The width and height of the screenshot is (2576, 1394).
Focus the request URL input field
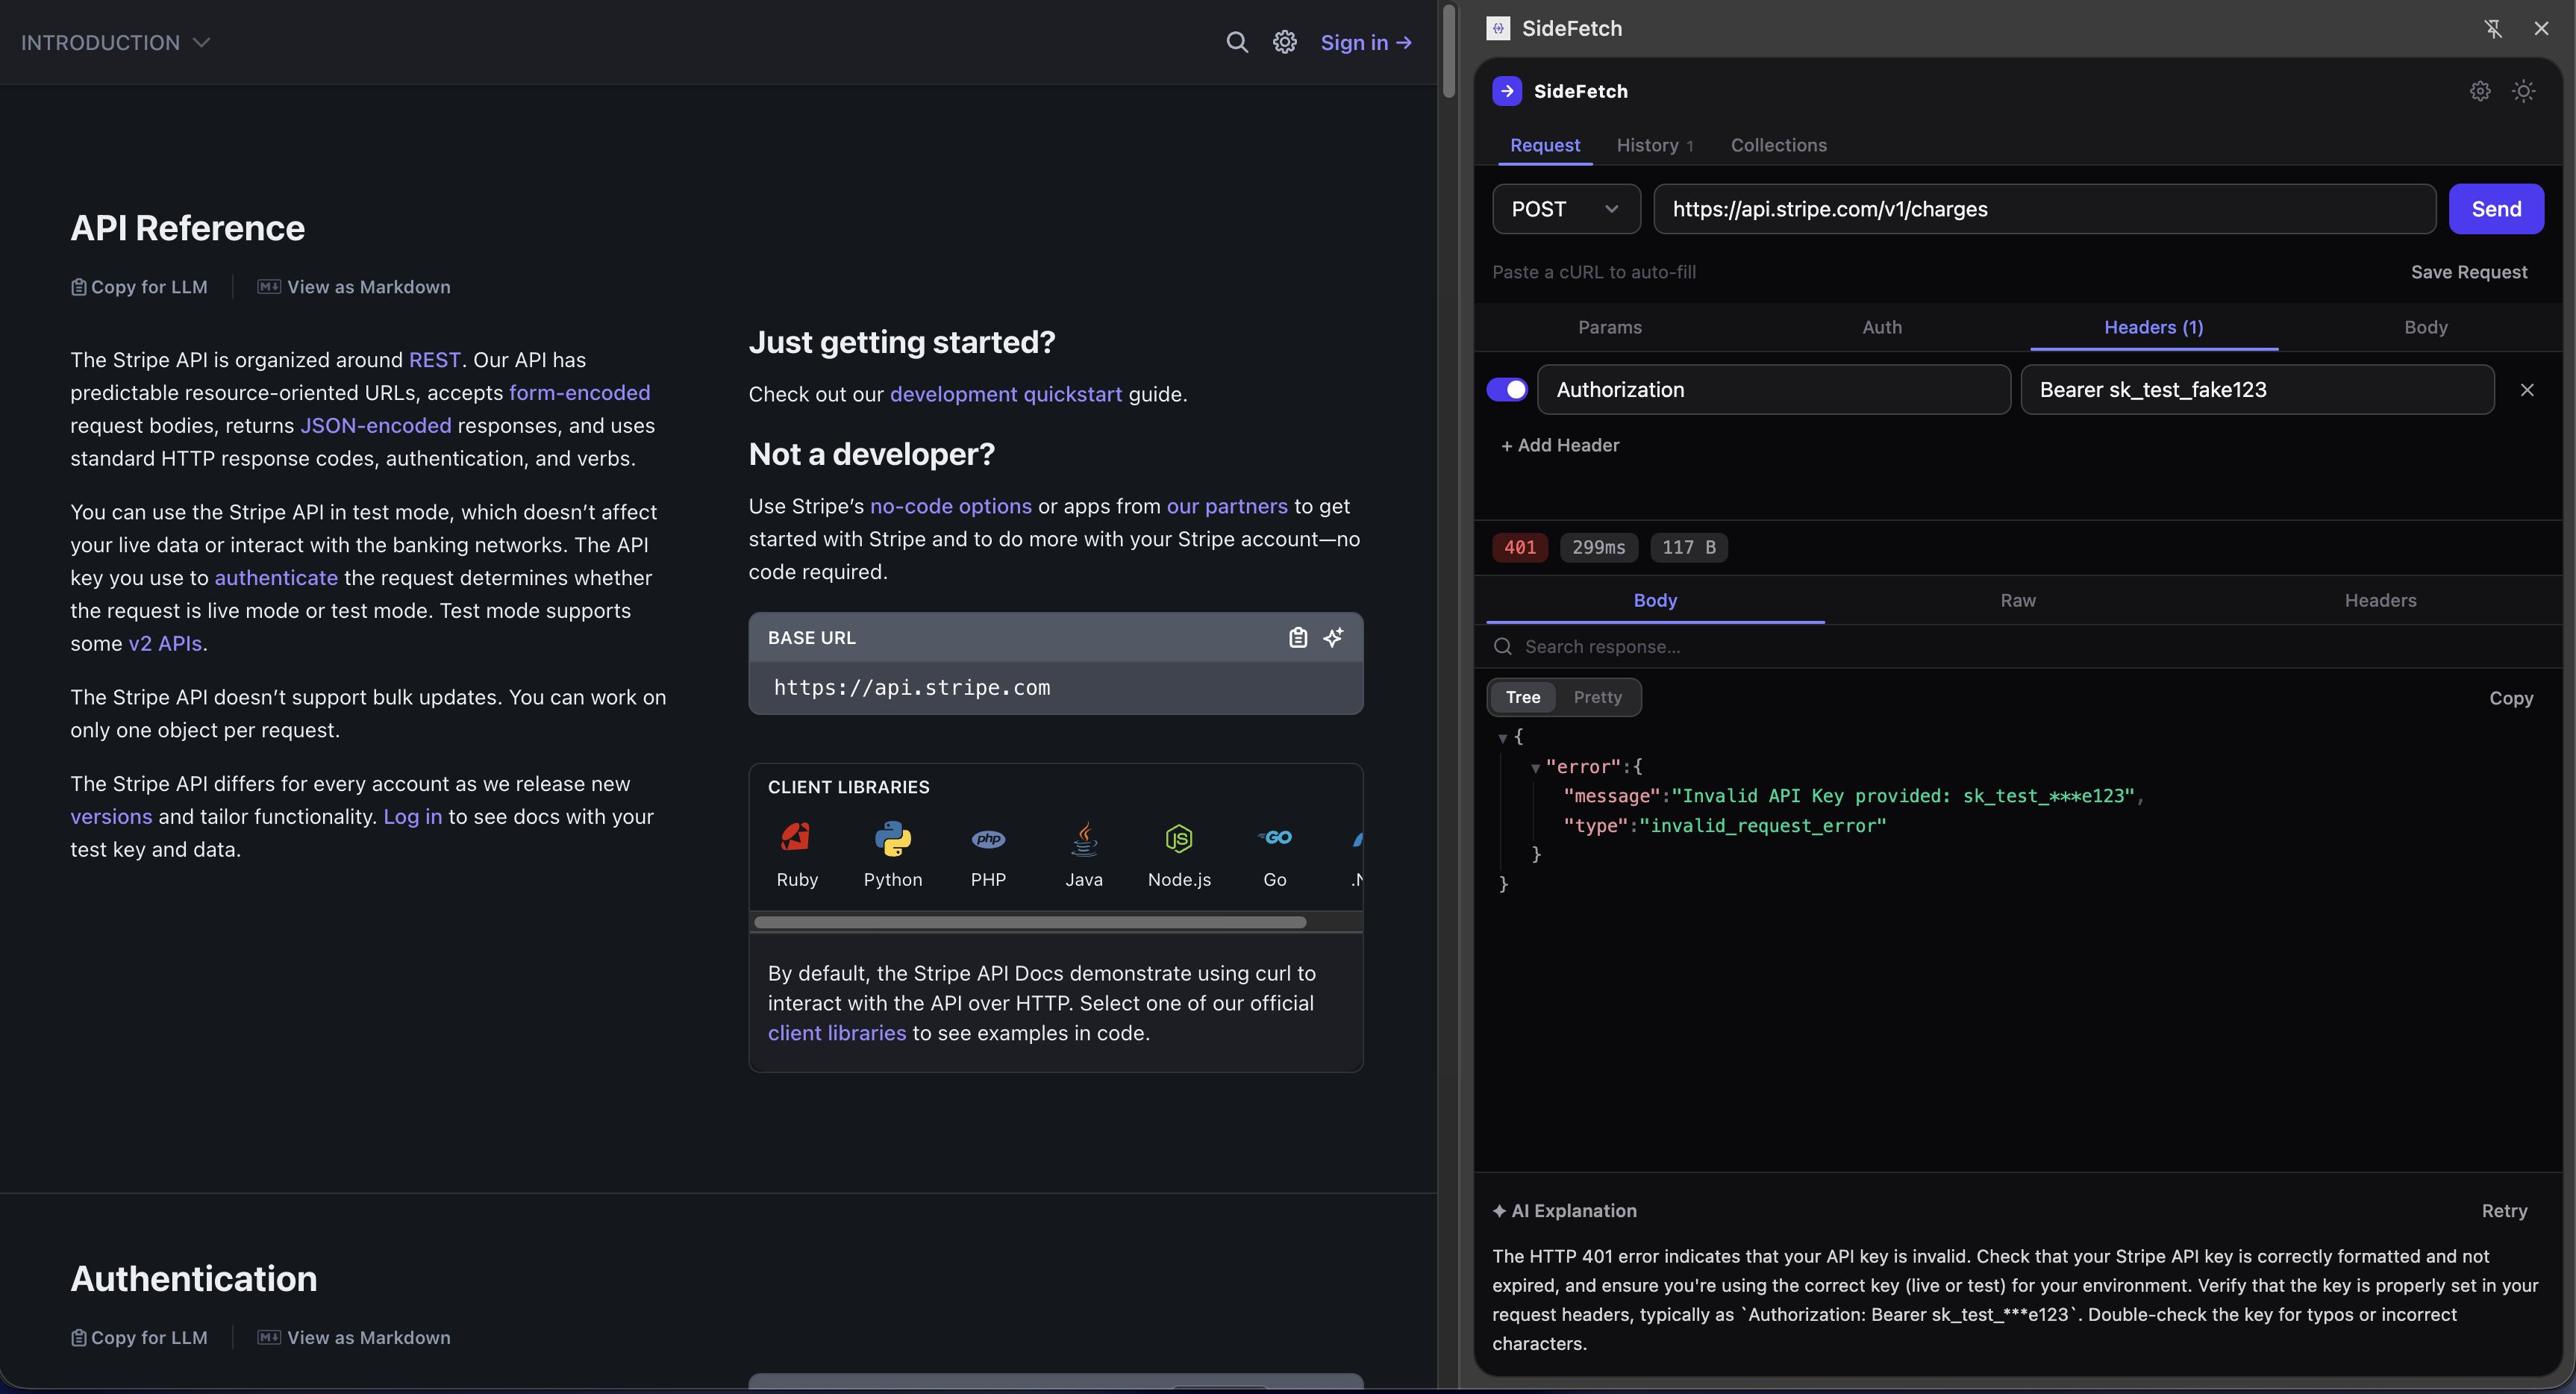2044,209
